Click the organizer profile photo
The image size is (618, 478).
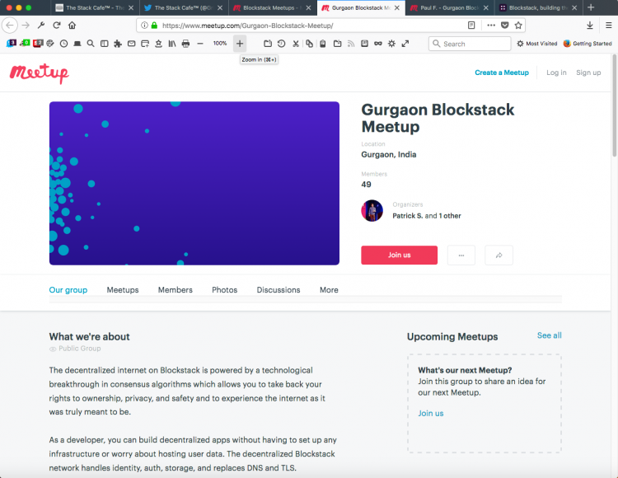click(x=372, y=211)
